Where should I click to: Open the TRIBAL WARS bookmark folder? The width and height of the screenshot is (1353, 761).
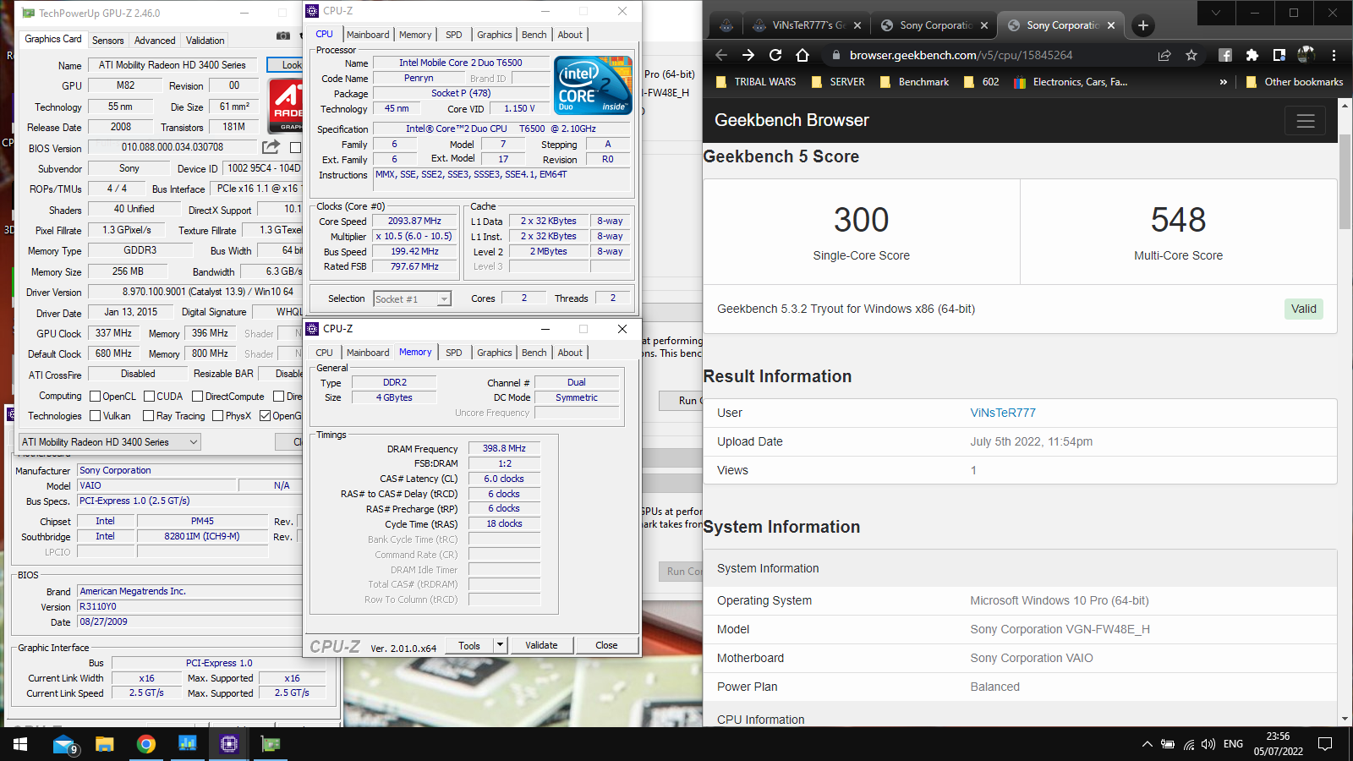(x=756, y=82)
